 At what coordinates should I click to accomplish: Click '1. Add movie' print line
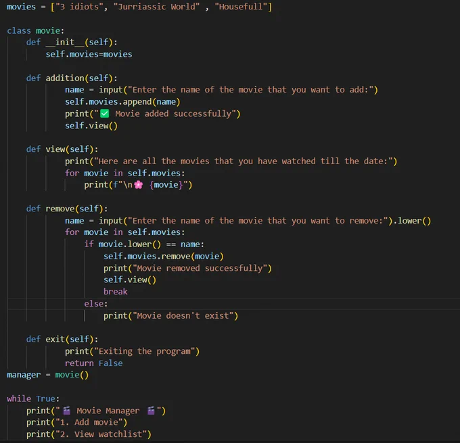[x=77, y=423]
